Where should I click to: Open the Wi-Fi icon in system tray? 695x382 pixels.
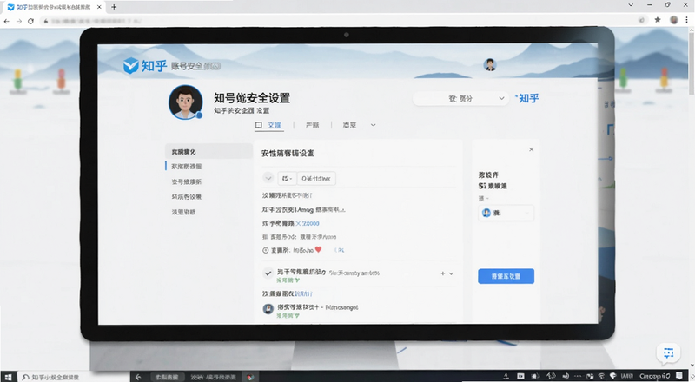pyautogui.click(x=601, y=376)
